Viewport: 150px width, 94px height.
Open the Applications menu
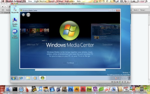(x=70, y=1)
